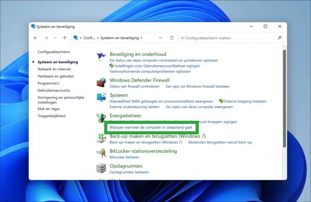Click small 'Back-up maken en terugzetten (Windows 7)' sublink
Screen dimensions: 311x202
pos(146,142)
